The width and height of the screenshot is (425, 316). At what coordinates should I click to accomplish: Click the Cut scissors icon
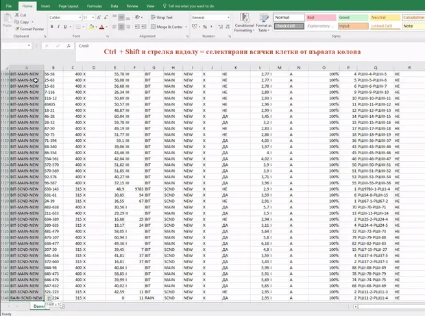click(x=17, y=15)
